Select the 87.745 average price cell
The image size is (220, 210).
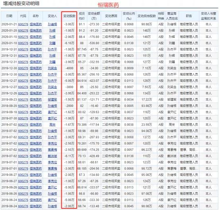pyautogui.click(x=82, y=49)
